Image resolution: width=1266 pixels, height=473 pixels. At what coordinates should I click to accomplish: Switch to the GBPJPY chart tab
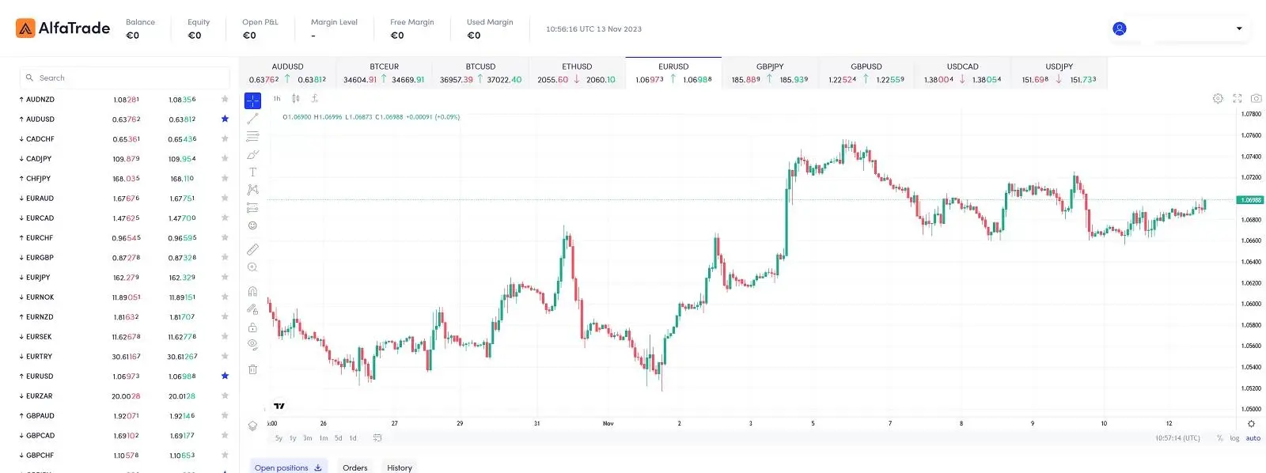click(770, 73)
